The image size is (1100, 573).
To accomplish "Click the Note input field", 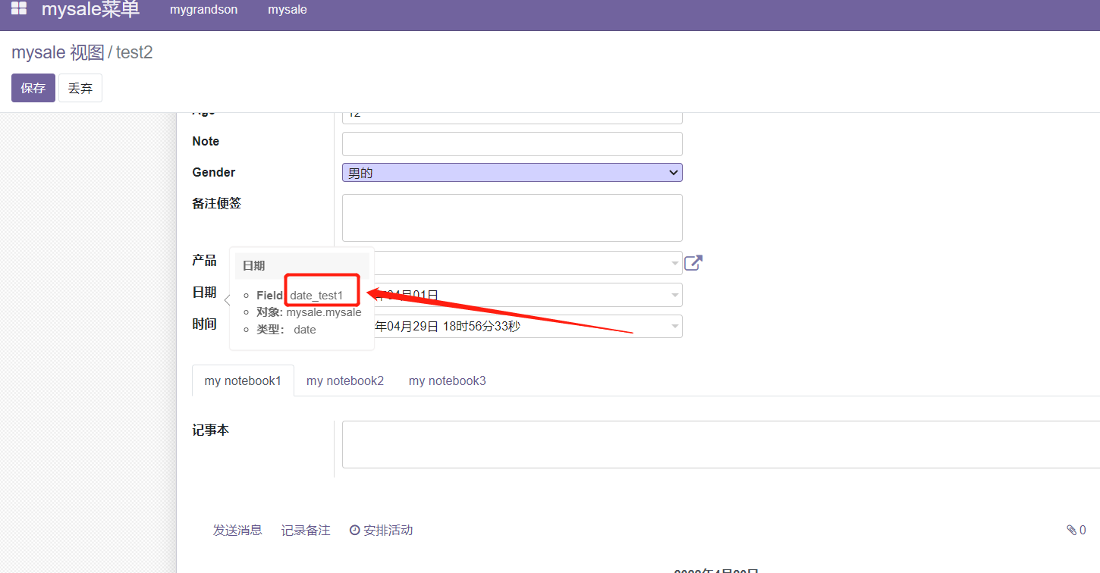I will click(x=511, y=143).
